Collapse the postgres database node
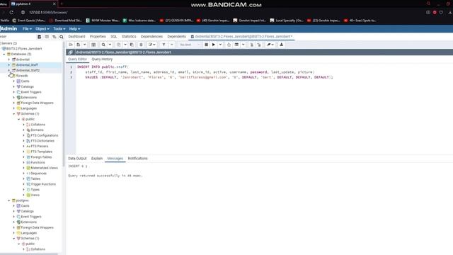The height and width of the screenshot is (255, 453). (x=9, y=200)
